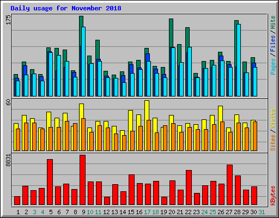
Task: Click the cyan pages bar for day 5
Action: pos(51,74)
